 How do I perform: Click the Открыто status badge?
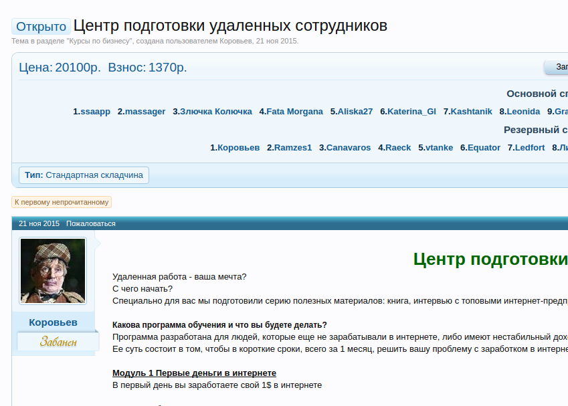(x=41, y=27)
